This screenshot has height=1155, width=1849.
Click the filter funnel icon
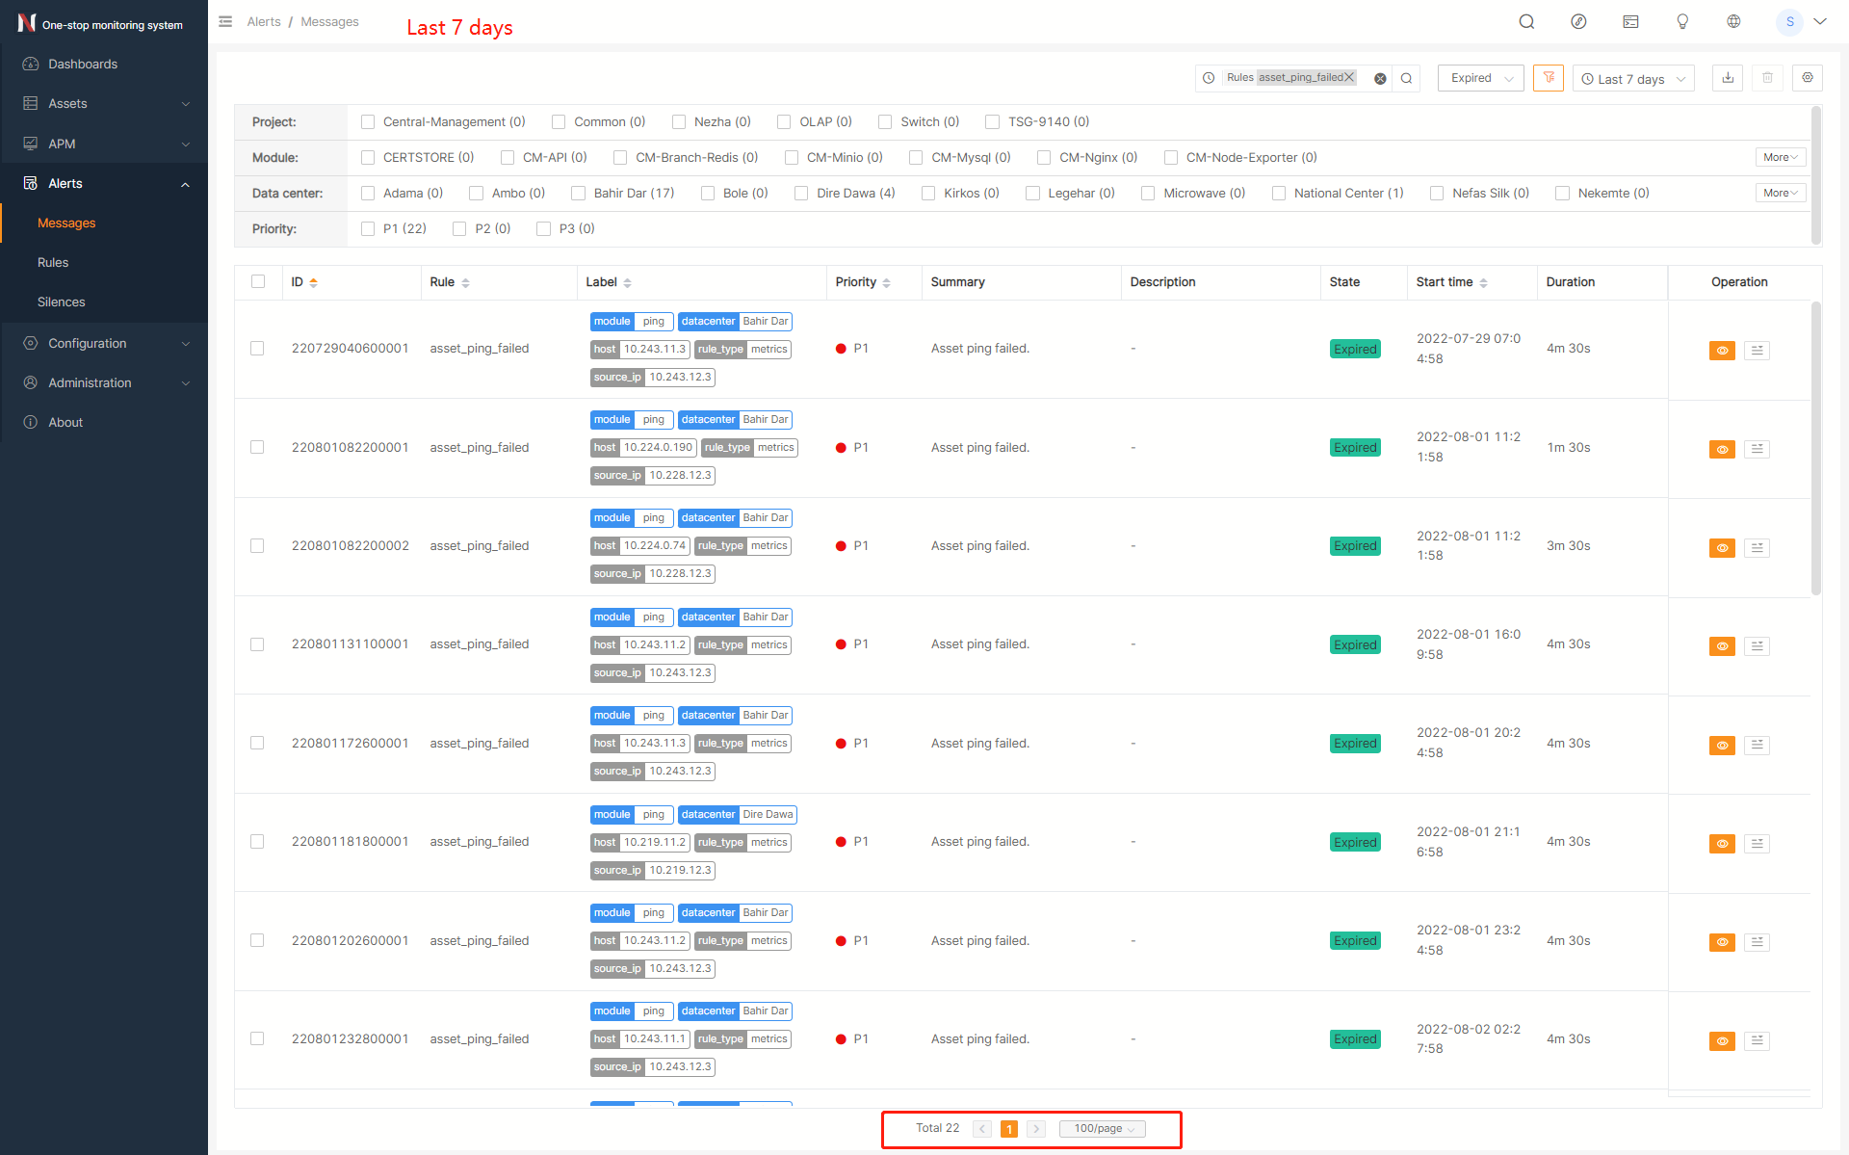[x=1548, y=78]
